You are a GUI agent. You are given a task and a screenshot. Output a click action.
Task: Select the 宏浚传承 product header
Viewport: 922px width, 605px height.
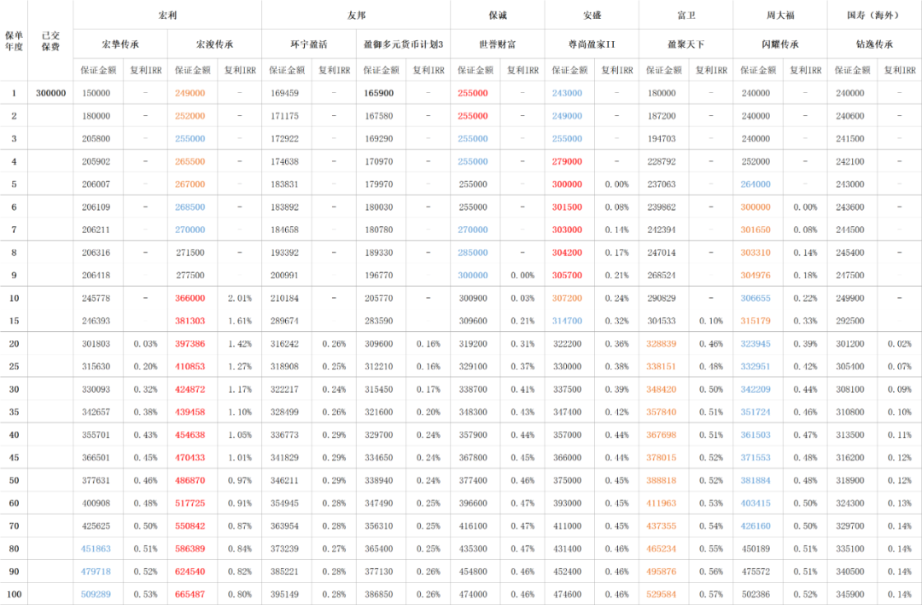[x=214, y=44]
